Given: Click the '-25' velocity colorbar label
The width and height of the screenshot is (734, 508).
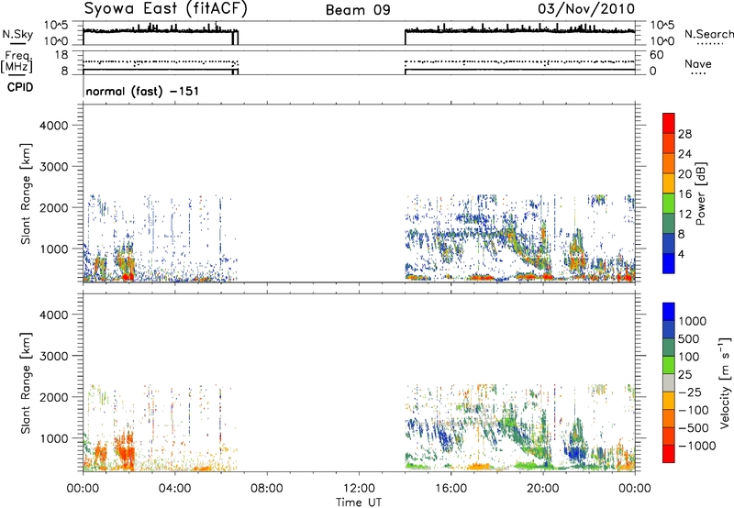Looking at the screenshot, I should pyautogui.click(x=692, y=392).
